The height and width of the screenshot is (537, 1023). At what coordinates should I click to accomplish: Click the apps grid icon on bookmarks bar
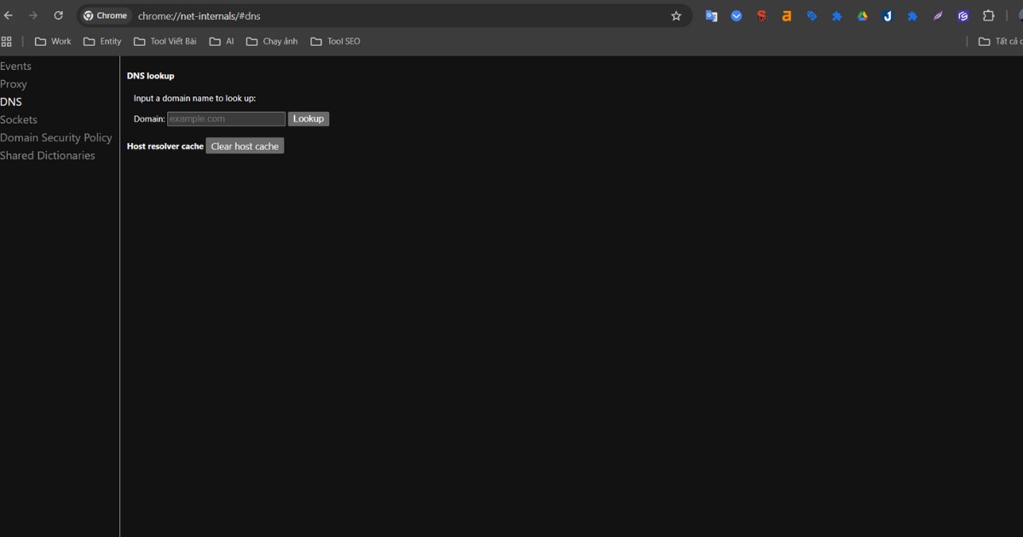coord(7,41)
